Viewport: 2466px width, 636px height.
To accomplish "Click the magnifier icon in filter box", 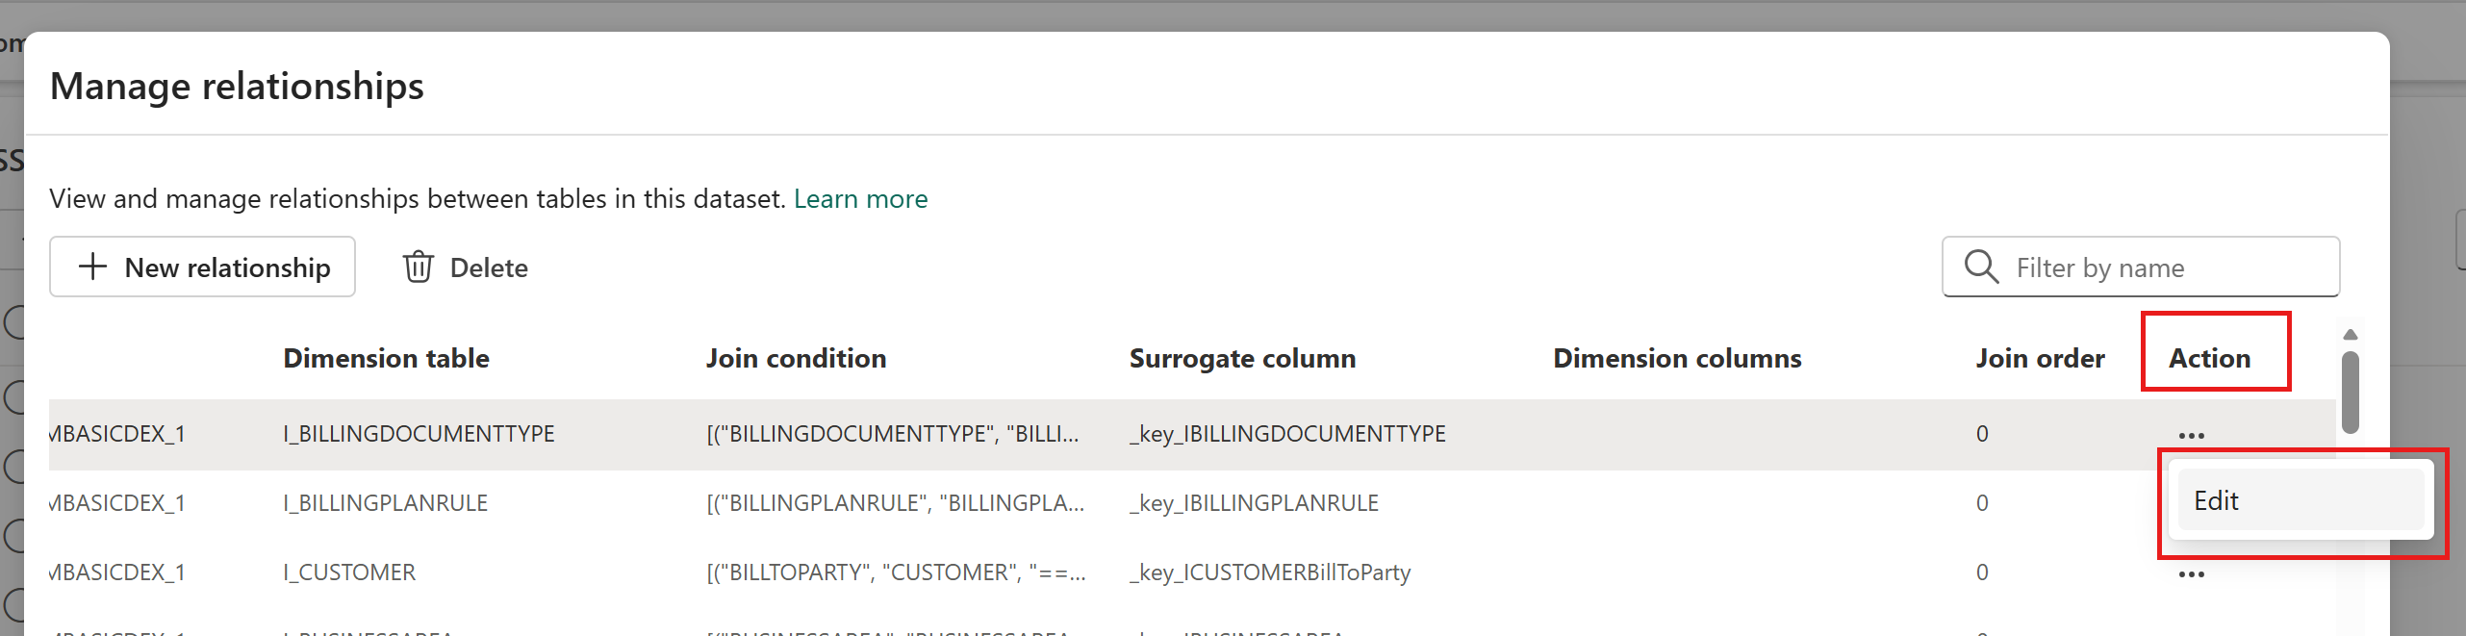I will pyautogui.click(x=1981, y=267).
